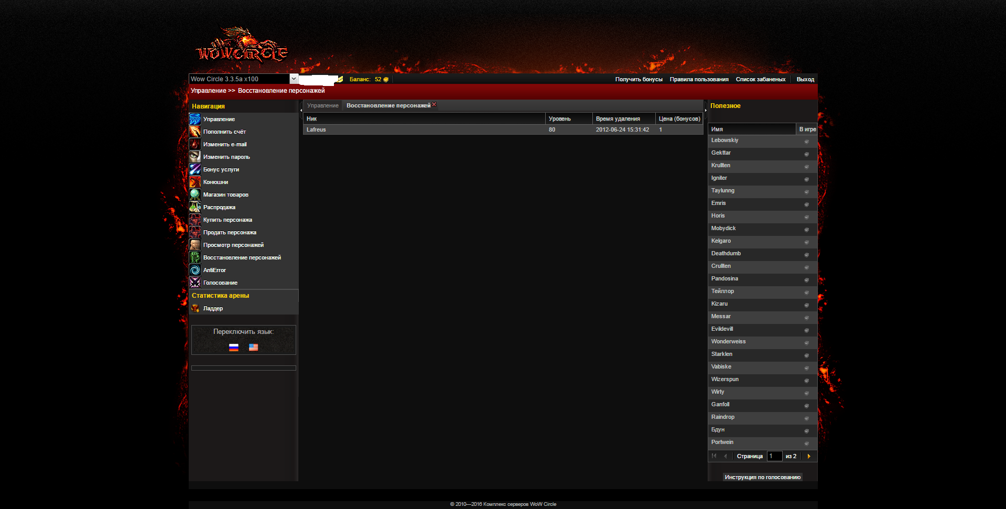
Task: Collapse the left navigation panel splitter
Action: pyautogui.click(x=301, y=110)
